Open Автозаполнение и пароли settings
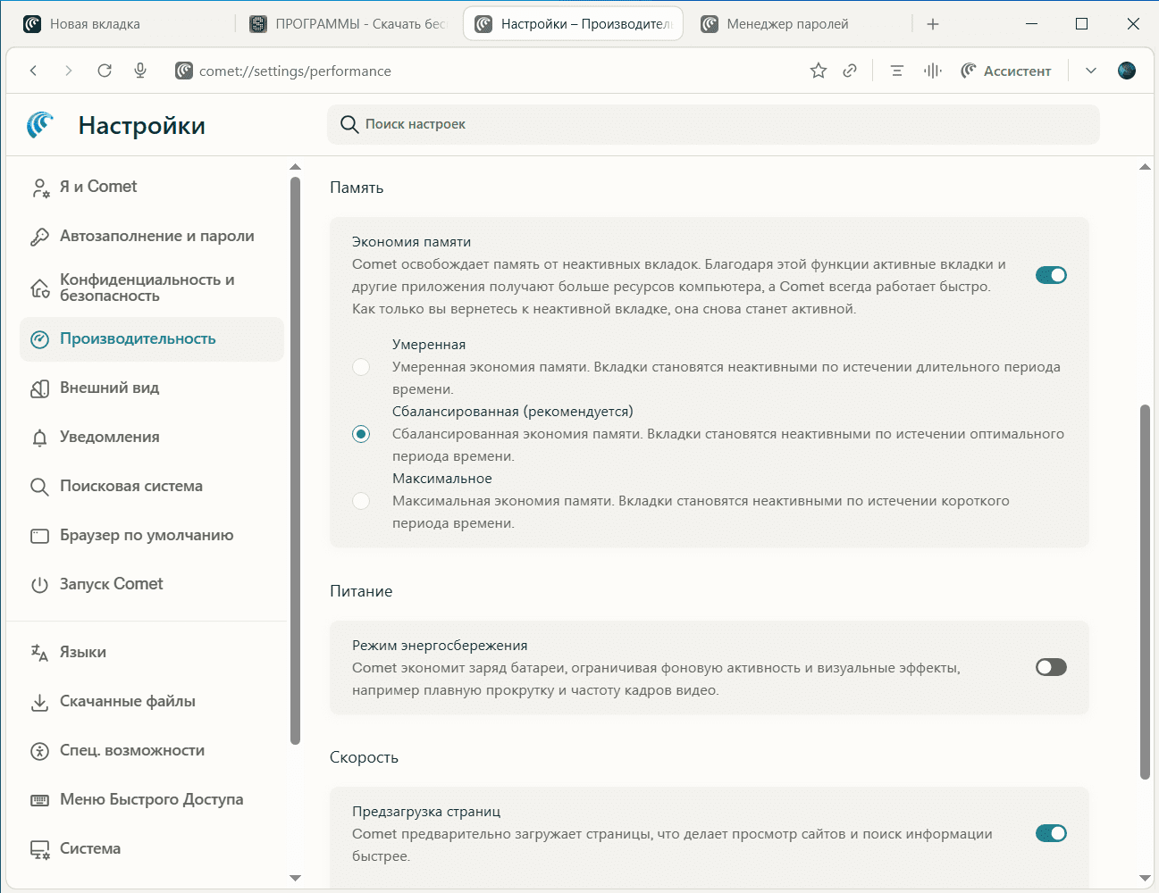The image size is (1159, 893). tap(156, 236)
